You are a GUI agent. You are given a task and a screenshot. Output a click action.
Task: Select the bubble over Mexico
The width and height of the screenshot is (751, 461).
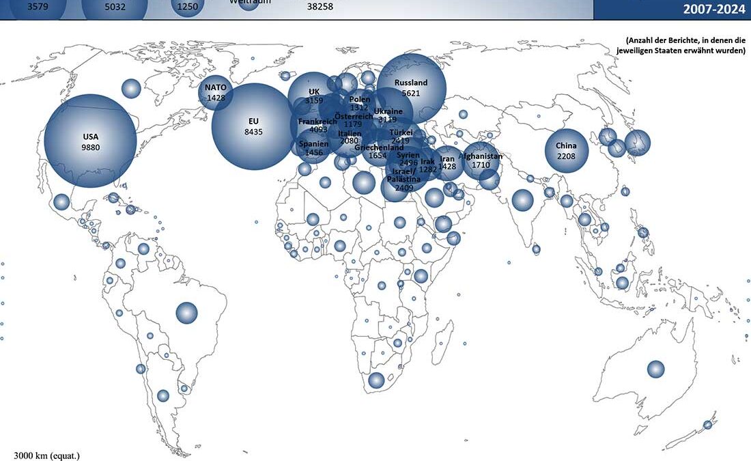61,202
